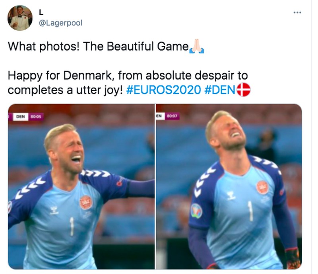Viewport: 318px width, 274px height.
Task: Open the tweet options menu (three dots)
Action: 297,12
